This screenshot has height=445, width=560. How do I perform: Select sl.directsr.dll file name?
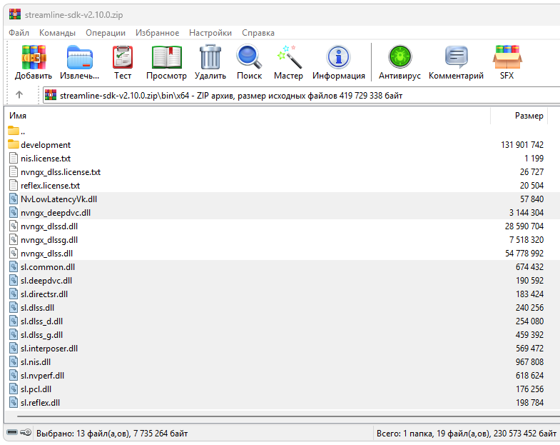click(44, 294)
